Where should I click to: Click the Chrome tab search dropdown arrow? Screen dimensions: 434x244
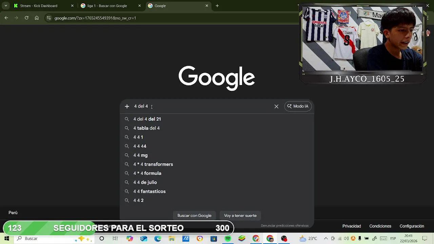point(6,6)
